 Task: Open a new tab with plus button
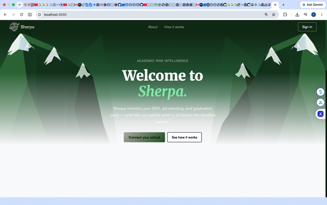pyautogui.click(x=283, y=4)
